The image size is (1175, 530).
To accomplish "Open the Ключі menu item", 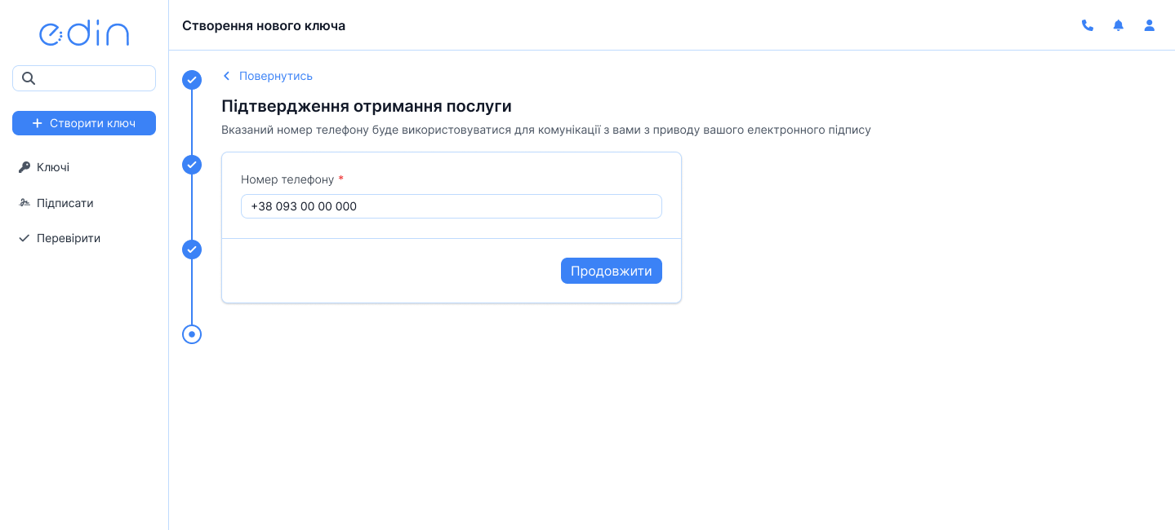I will point(53,167).
